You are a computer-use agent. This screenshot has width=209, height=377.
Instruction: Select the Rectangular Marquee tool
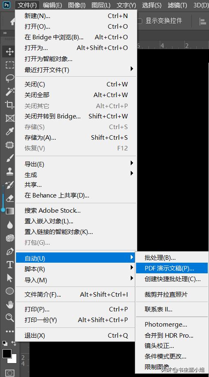tap(9, 65)
